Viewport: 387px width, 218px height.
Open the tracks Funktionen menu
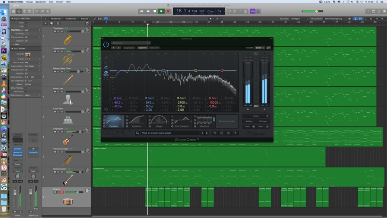click(x=71, y=18)
